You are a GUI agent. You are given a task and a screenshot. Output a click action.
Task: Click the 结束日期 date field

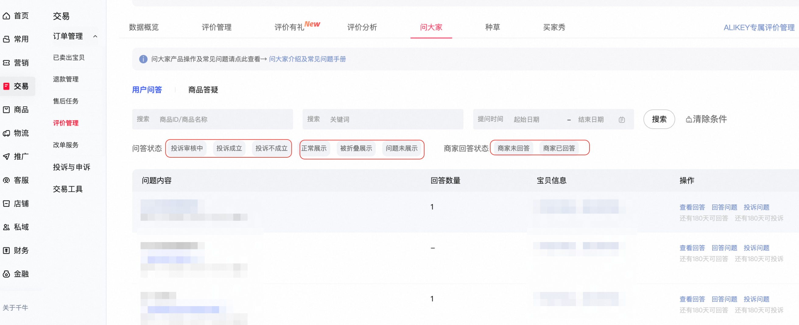[591, 119]
